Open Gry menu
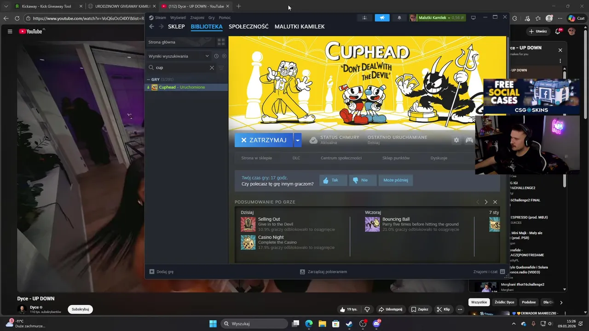Image resolution: width=589 pixels, height=331 pixels. [x=212, y=17]
